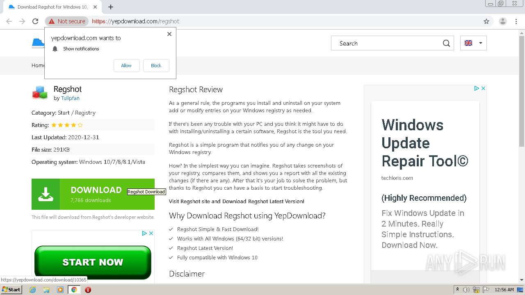Click the browser back arrow

9,21
